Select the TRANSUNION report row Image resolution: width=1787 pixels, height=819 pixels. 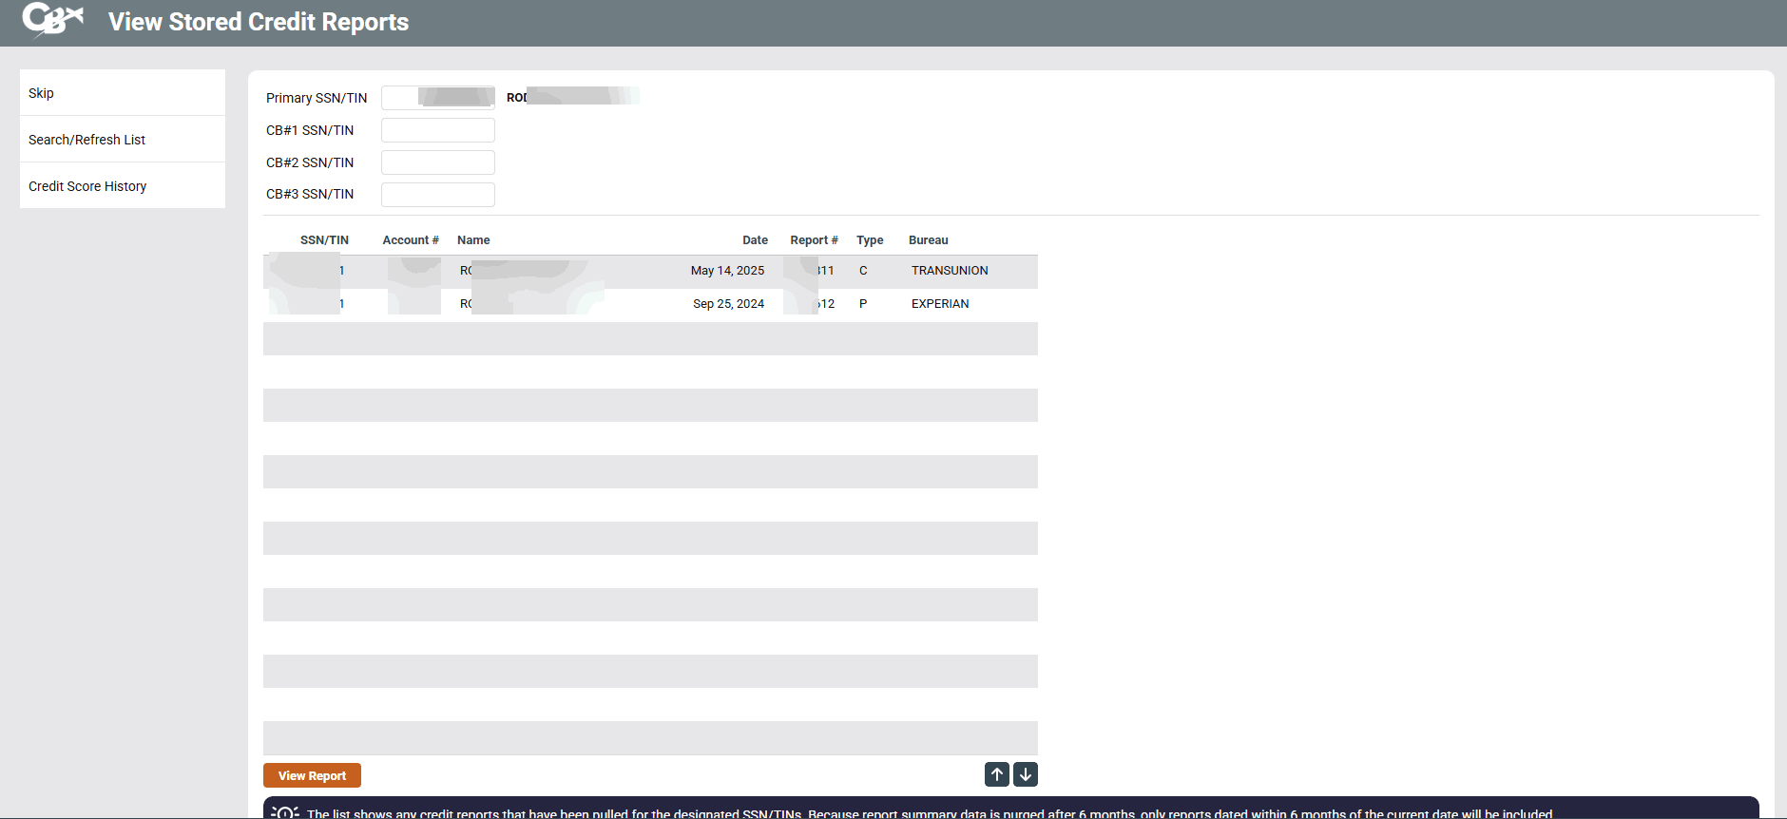point(949,271)
